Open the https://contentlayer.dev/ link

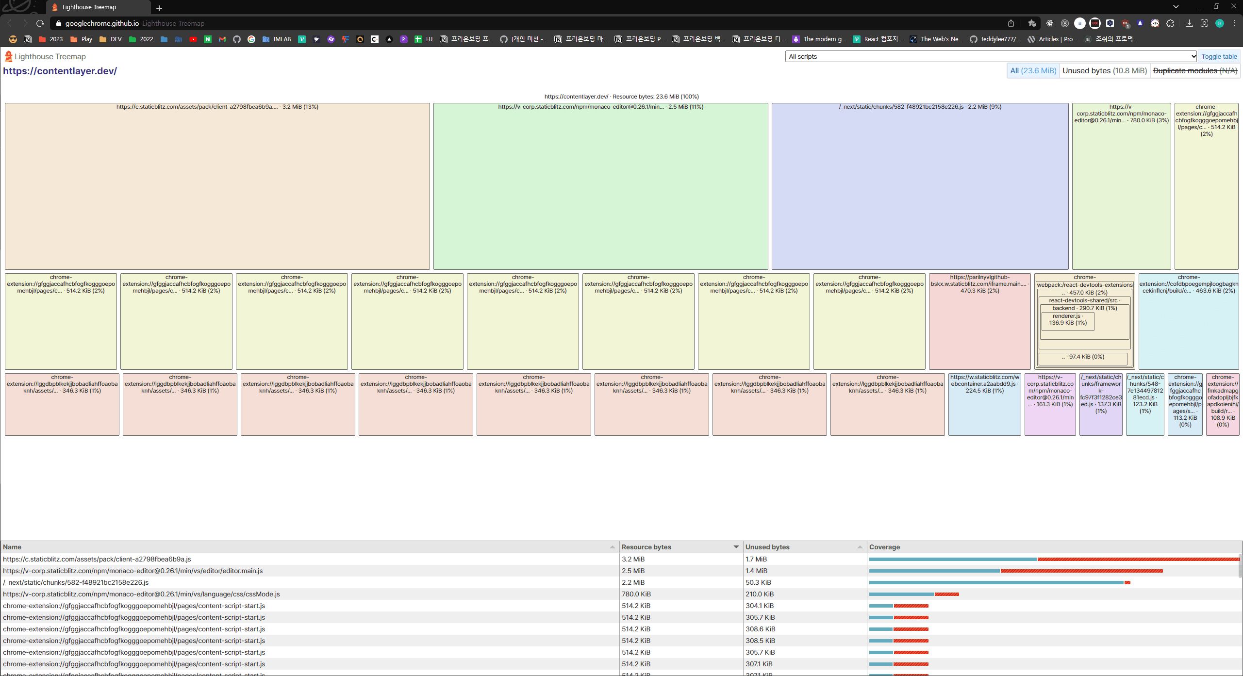pyautogui.click(x=60, y=71)
